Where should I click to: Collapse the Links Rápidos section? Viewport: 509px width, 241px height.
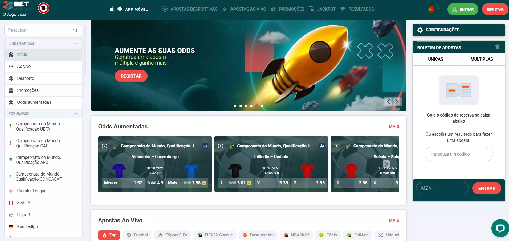tap(76, 44)
